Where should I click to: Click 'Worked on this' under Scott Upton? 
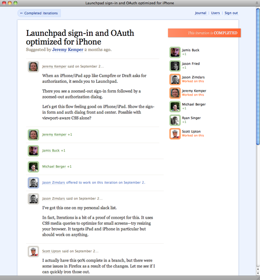[x=193, y=135]
